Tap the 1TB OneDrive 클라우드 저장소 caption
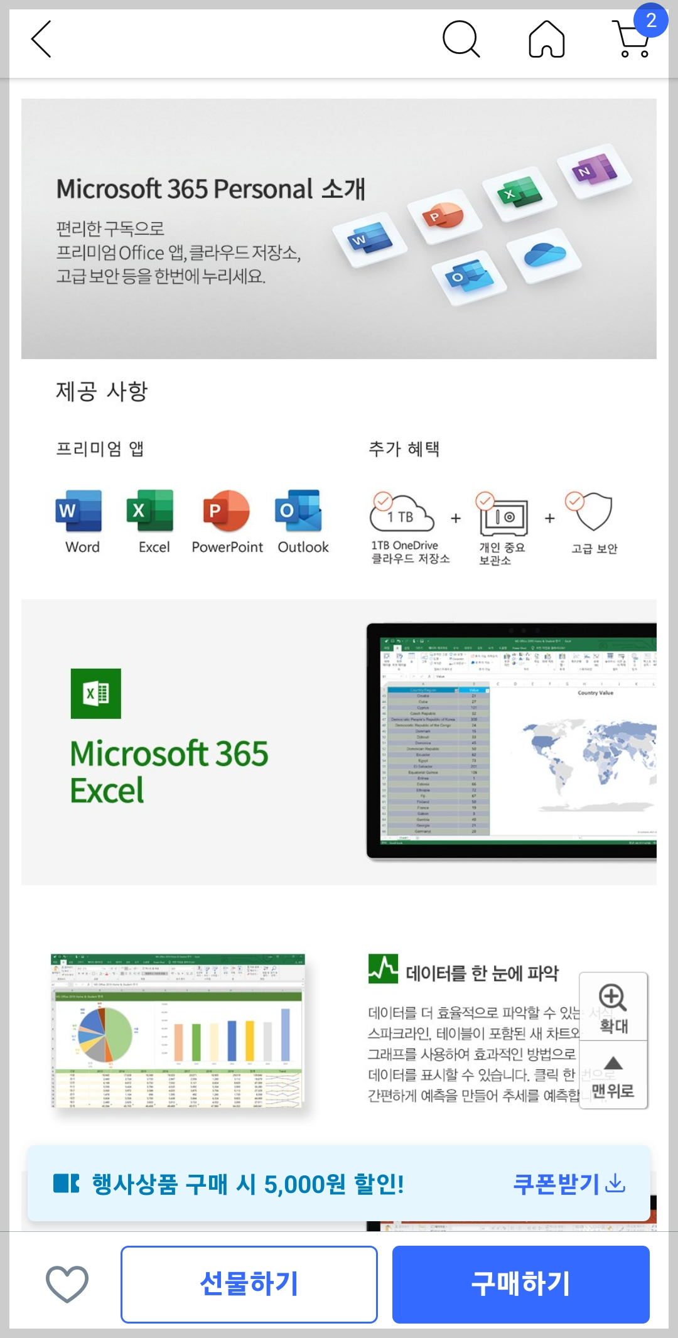The height and width of the screenshot is (1338, 678). click(x=411, y=552)
